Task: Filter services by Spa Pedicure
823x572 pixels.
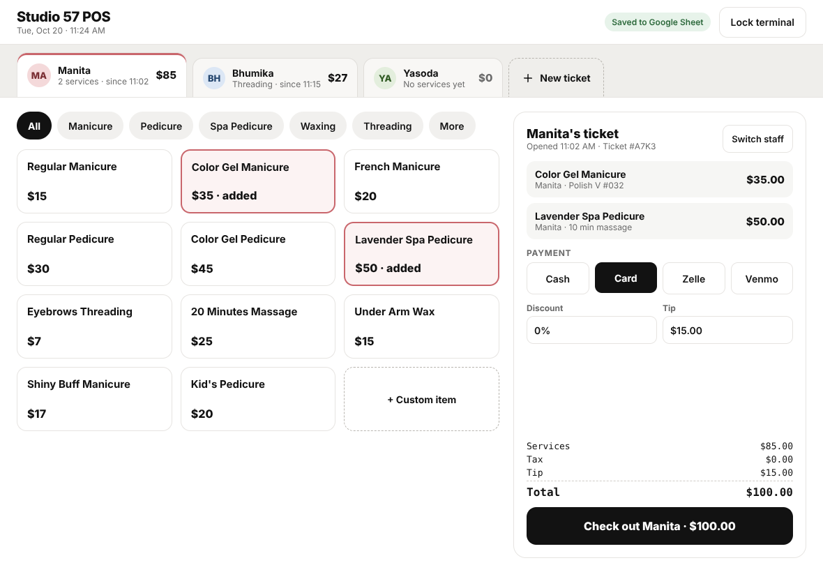Action: (241, 126)
